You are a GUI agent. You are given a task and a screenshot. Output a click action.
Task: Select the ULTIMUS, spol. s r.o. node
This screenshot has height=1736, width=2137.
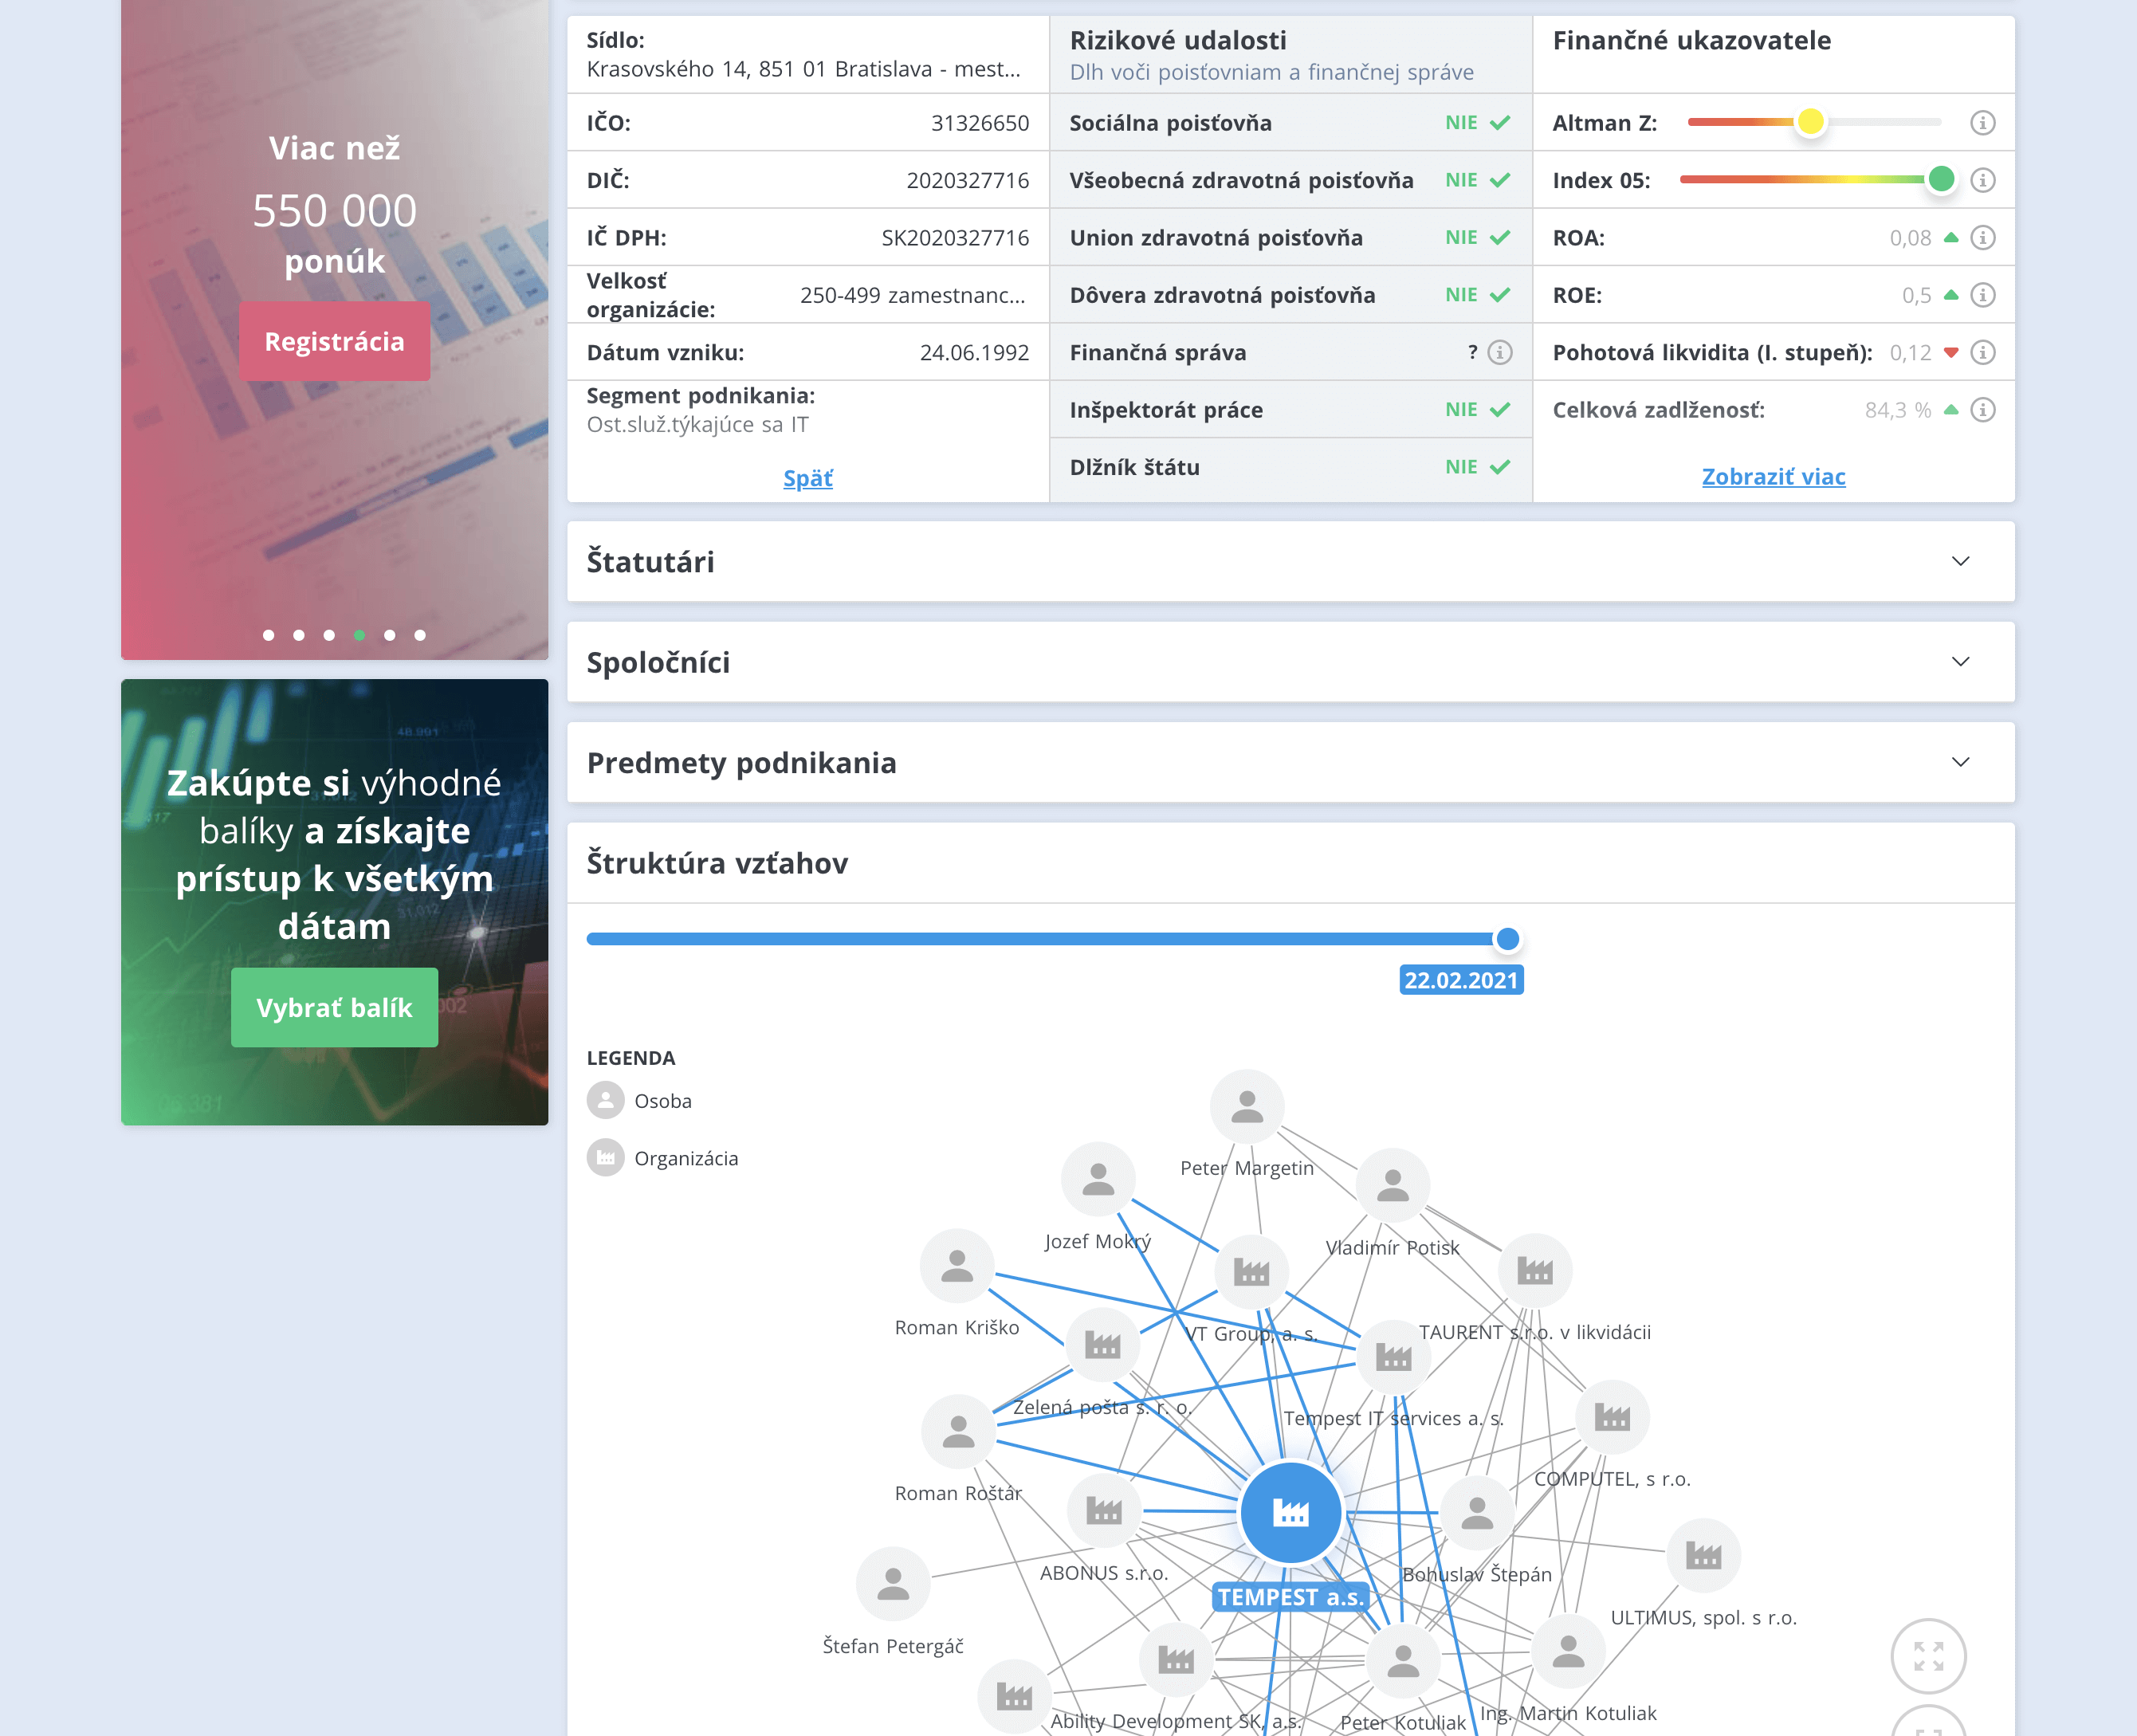[x=1703, y=1555]
